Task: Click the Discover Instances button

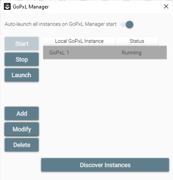Action: click(x=105, y=165)
